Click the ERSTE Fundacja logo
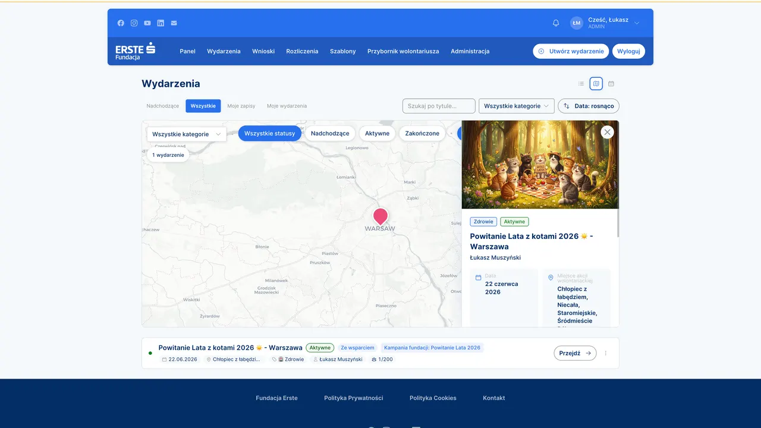Screen dimensions: 761x428 point(136,51)
